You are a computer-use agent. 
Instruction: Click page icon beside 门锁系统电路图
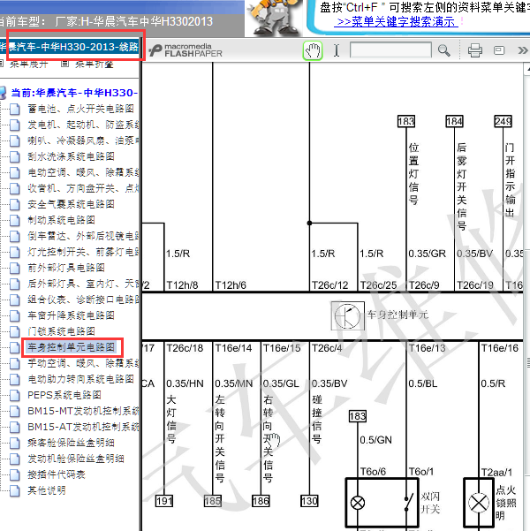pos(14,332)
